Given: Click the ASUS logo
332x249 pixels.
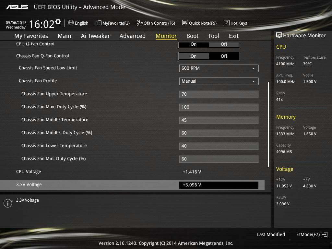Looking at the screenshot, I should click(x=17, y=7).
